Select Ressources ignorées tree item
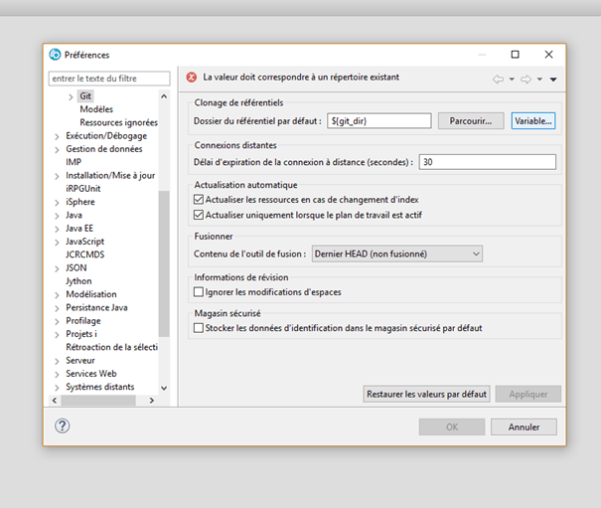 (x=118, y=122)
